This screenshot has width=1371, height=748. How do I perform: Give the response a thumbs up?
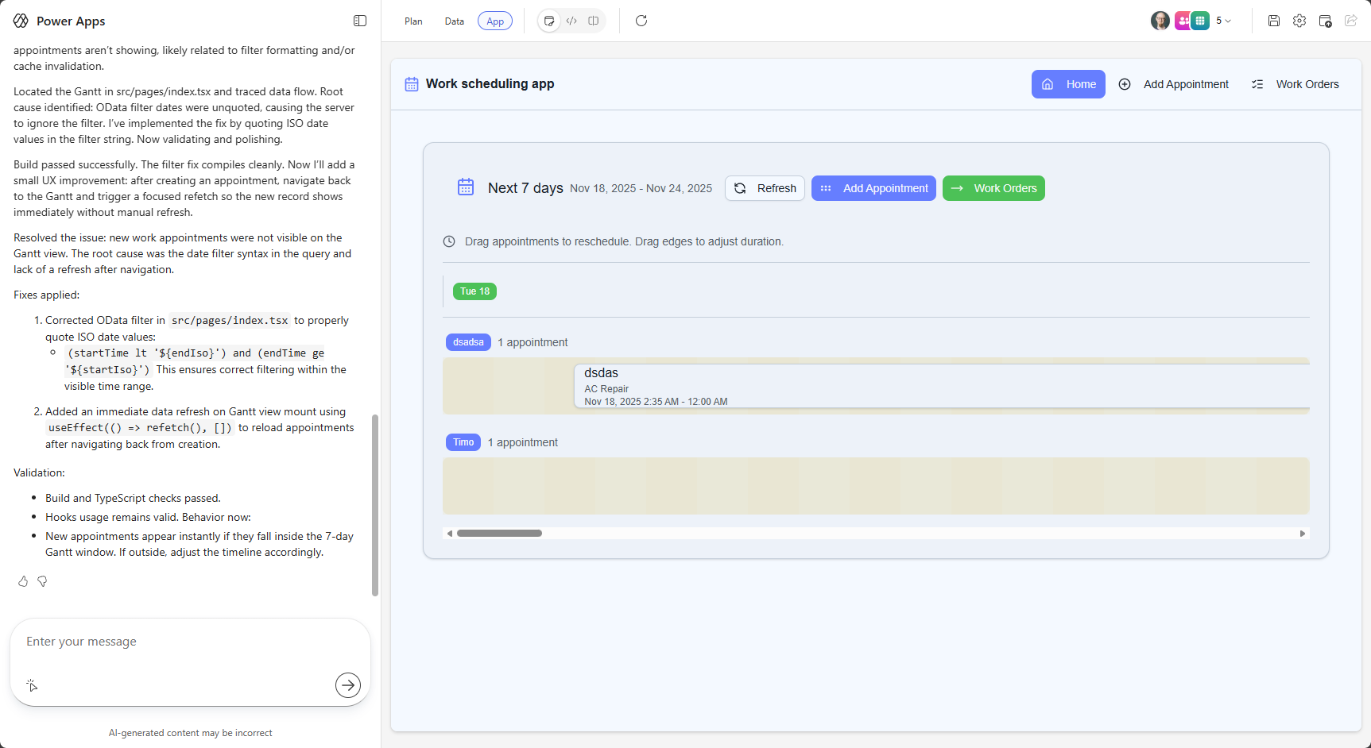coord(23,581)
